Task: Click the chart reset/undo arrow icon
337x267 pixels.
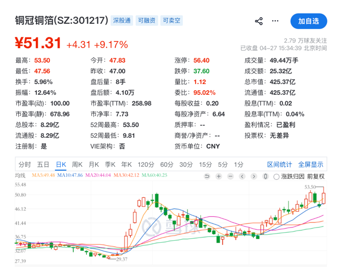Action: point(207,176)
